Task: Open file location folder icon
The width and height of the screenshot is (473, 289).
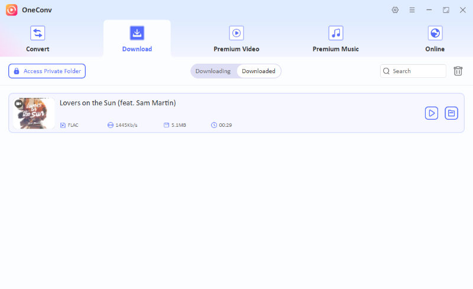Action: (451, 113)
